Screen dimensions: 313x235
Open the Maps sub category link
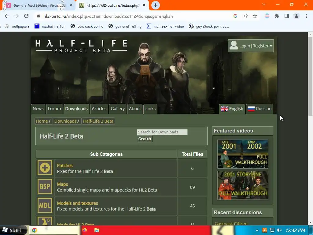pos(62,184)
